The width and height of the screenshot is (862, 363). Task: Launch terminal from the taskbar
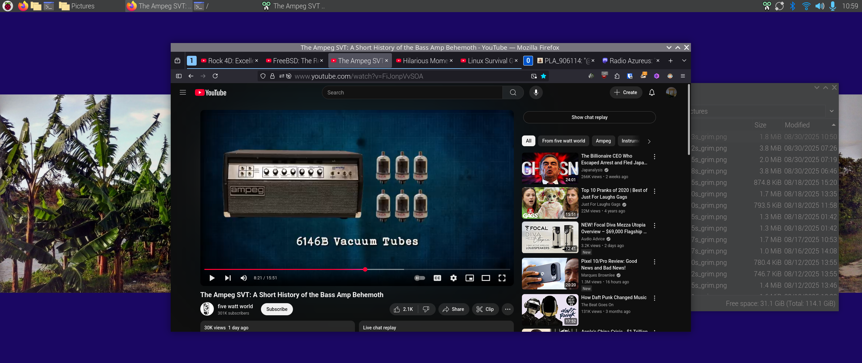[49, 6]
